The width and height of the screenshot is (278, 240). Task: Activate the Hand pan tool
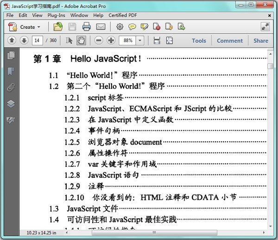(81, 40)
